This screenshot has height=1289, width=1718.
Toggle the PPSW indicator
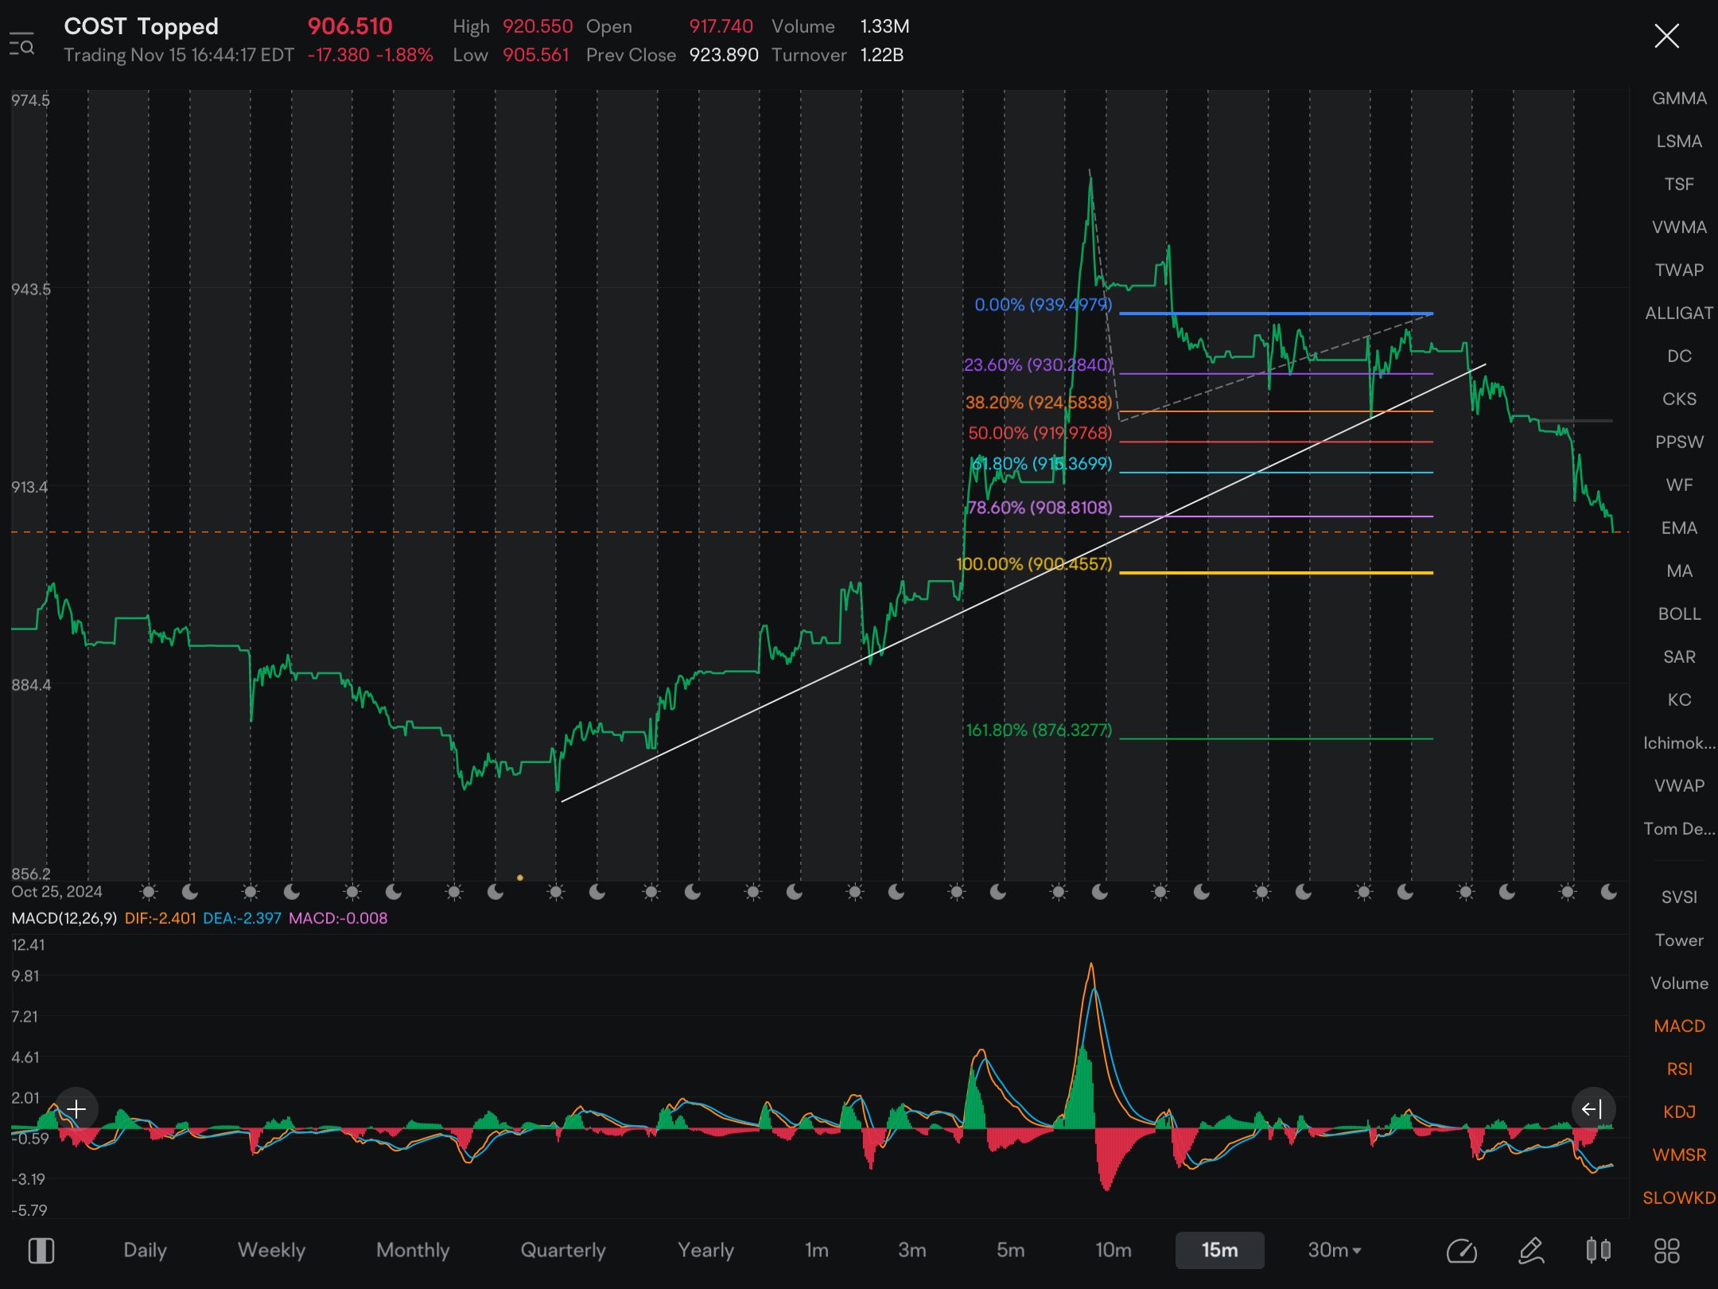1679,442
